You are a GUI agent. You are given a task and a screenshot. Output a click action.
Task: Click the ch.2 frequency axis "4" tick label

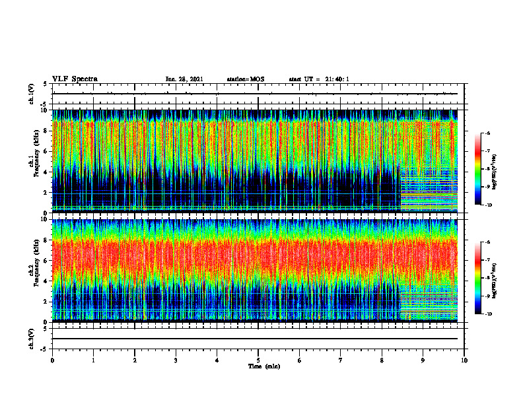[46, 281]
